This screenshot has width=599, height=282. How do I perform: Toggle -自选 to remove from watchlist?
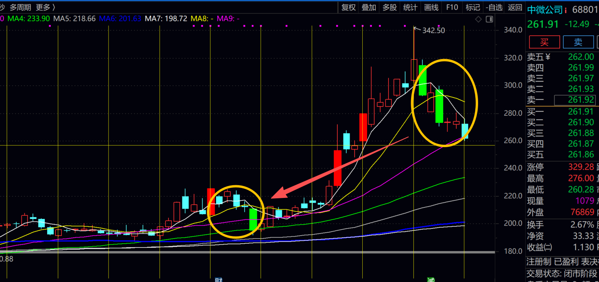tap(494, 7)
